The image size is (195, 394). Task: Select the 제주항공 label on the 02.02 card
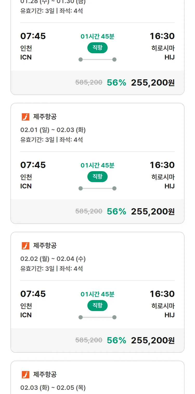[45, 245]
